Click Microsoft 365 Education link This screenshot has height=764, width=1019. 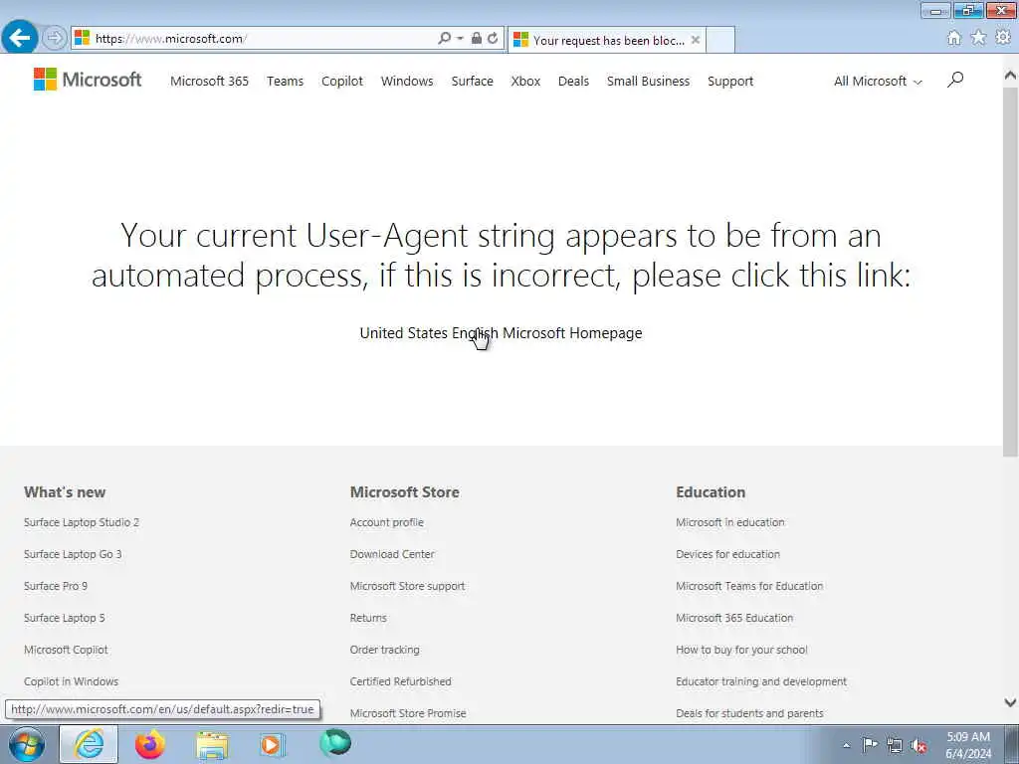pyautogui.click(x=734, y=618)
